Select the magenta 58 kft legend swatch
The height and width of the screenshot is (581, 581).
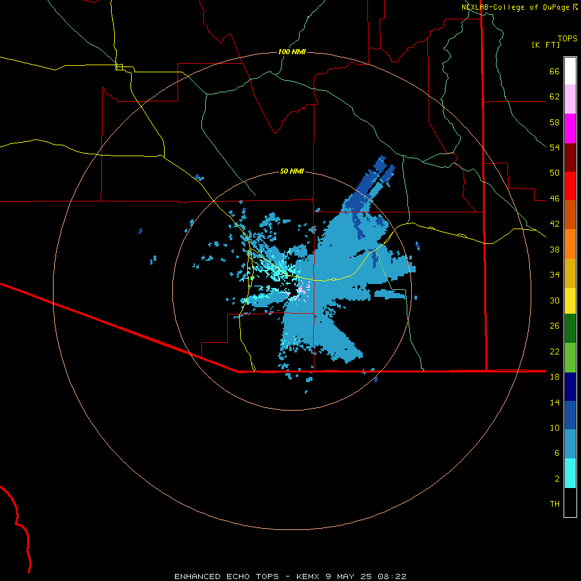(570, 128)
